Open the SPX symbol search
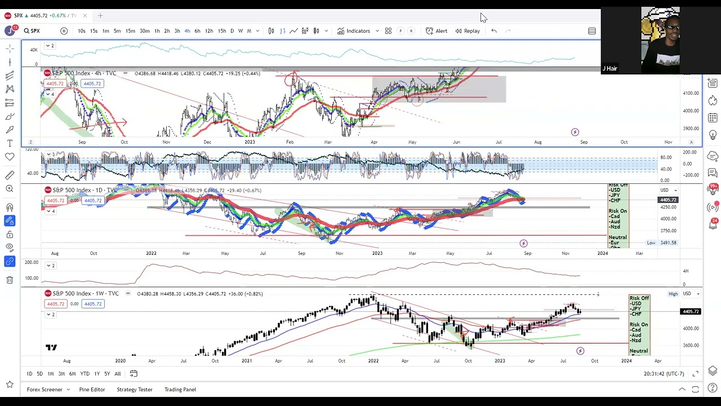This screenshot has width=721, height=406. pyautogui.click(x=32, y=31)
